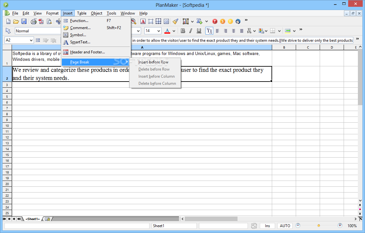Zoom in with plus button
Screen dimensions: 365x233
point(340,225)
